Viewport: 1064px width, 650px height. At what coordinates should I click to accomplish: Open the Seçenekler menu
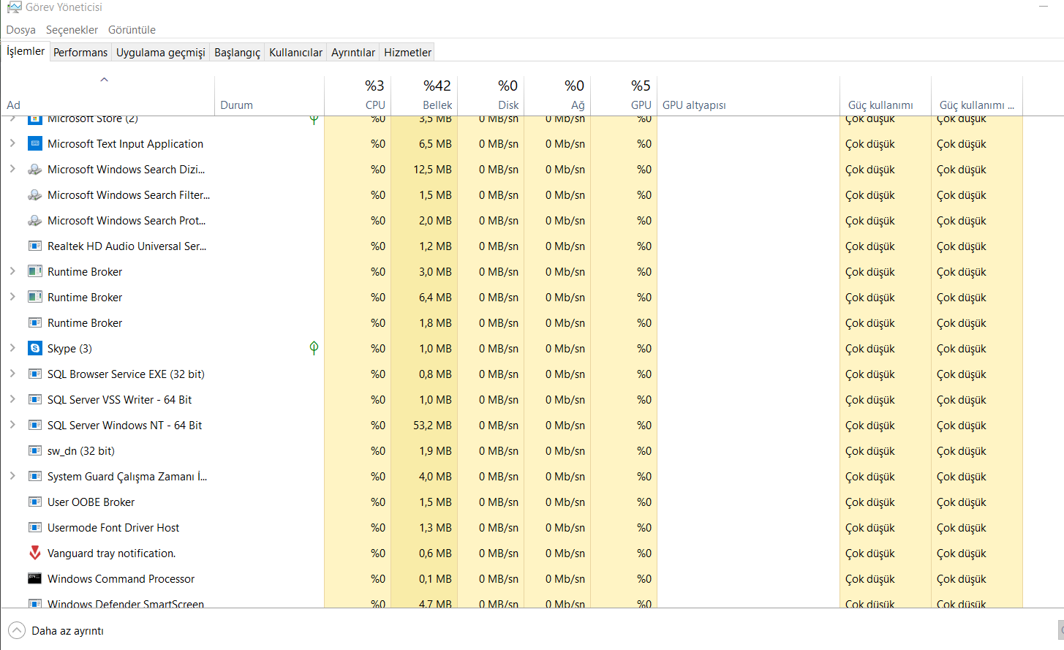click(x=72, y=30)
